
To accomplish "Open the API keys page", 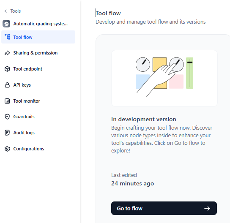I will tap(22, 85).
